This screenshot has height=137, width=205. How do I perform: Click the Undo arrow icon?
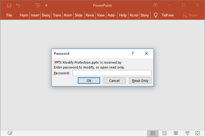click(18, 5)
